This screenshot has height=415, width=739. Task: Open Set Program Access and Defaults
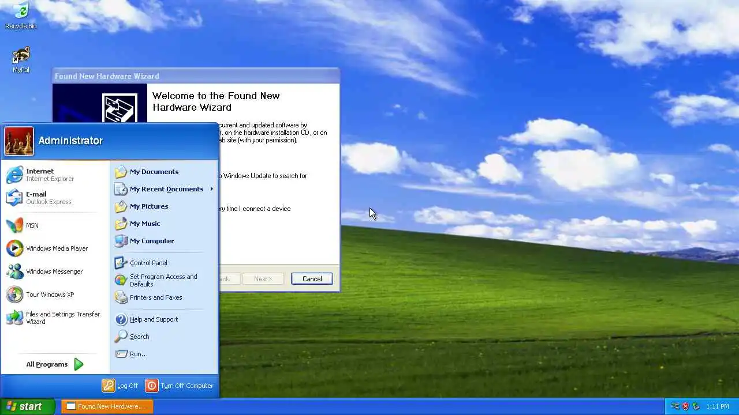[x=164, y=280]
